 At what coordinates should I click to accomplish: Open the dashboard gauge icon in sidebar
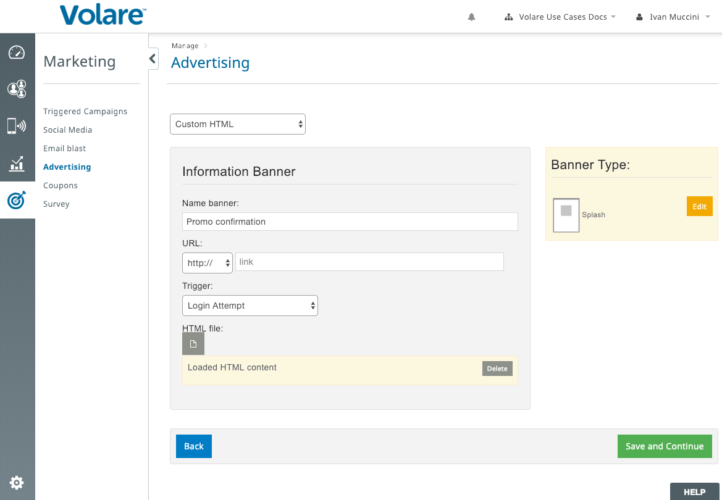[17, 52]
